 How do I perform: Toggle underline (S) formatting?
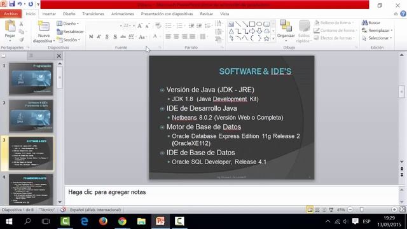pos(107,37)
